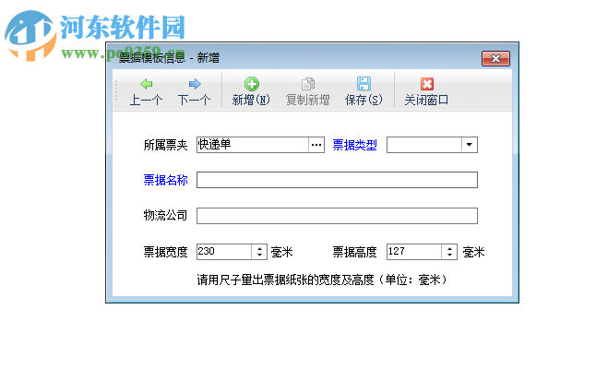Image resolution: width=608 pixels, height=381 pixels.
Task: Click the red 关闭窗口 toolbar icon
Action: tap(427, 84)
